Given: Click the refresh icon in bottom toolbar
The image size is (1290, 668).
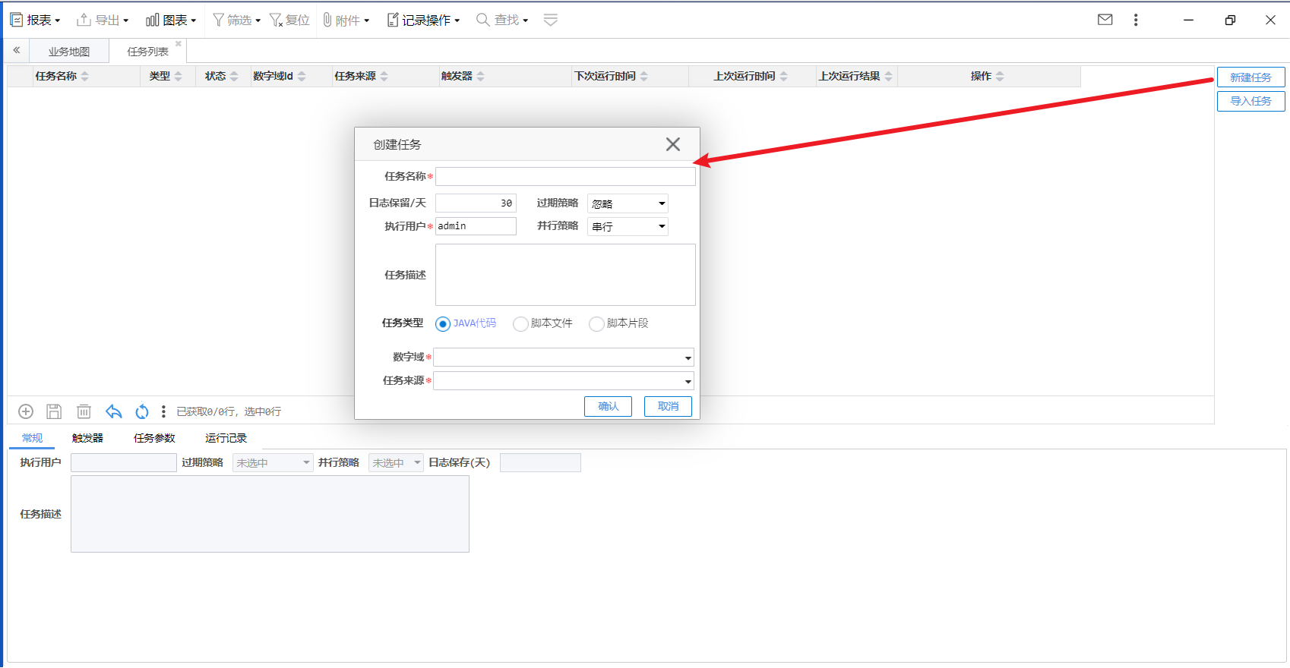Looking at the screenshot, I should coord(142,411).
